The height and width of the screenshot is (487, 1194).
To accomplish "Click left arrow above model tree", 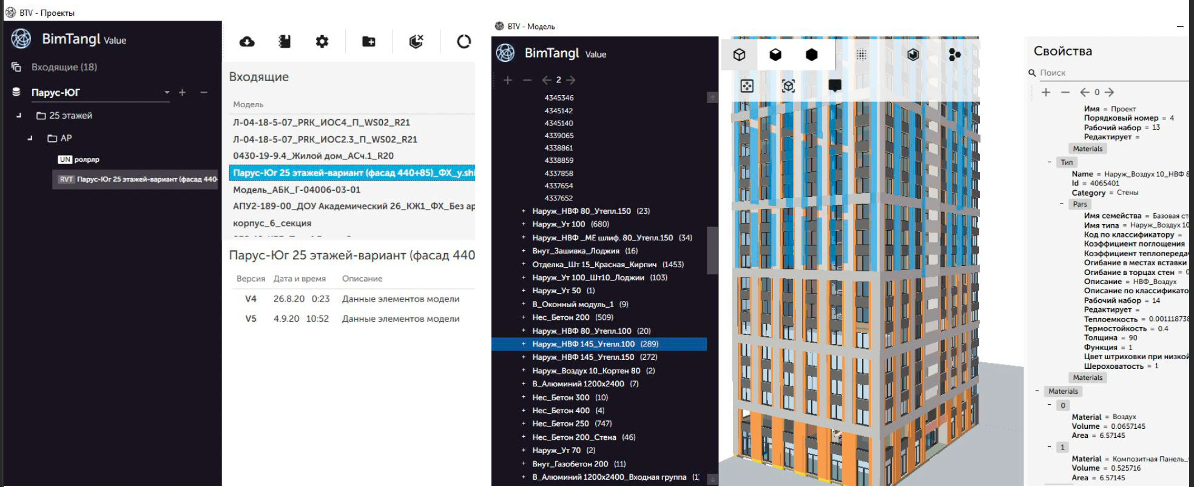I will tap(547, 80).
